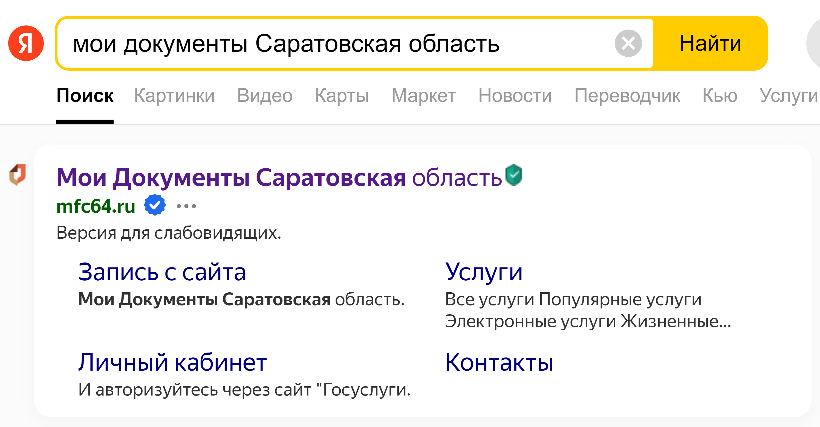Open the Yandex logo home icon
Screen dimensions: 820x427
tap(26, 43)
